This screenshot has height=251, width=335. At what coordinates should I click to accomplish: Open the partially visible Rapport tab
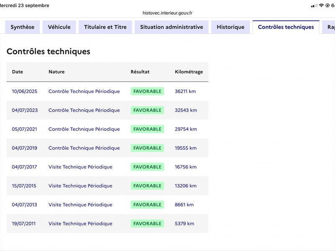329,27
